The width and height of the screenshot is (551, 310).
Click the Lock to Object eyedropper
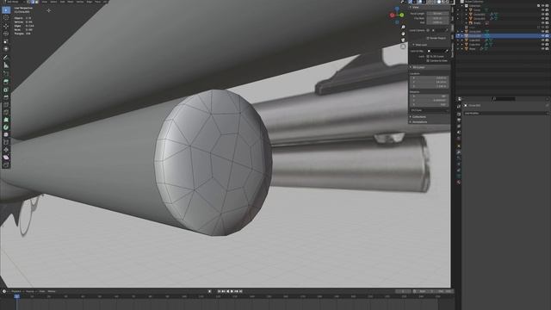click(x=447, y=51)
